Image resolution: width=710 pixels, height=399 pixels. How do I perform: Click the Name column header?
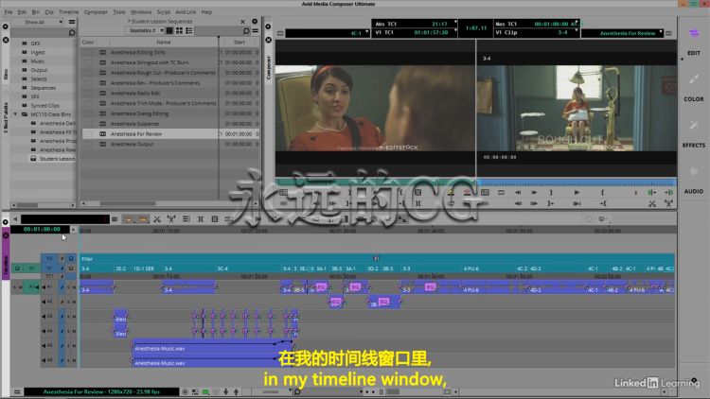pos(164,42)
